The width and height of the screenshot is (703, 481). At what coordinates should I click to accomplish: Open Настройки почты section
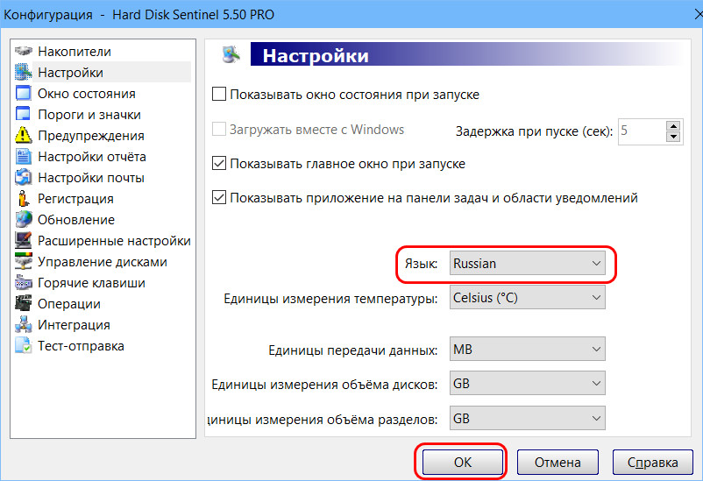point(91,178)
